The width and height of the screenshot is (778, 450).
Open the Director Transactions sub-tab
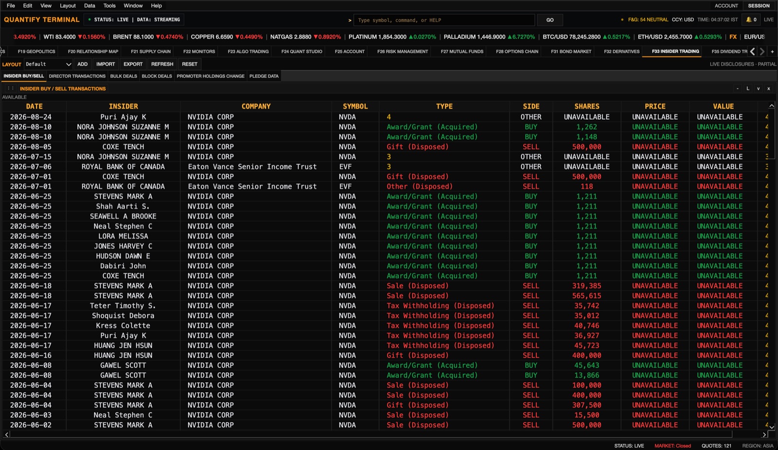coord(77,76)
